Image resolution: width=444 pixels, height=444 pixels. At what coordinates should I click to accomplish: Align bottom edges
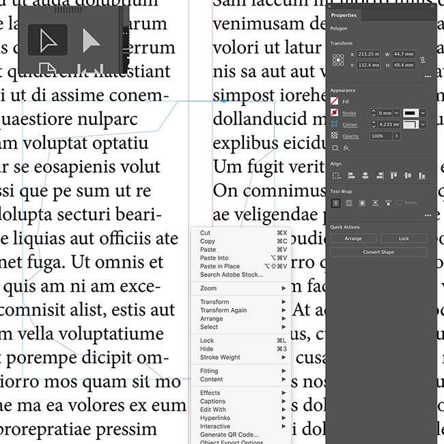[422, 176]
